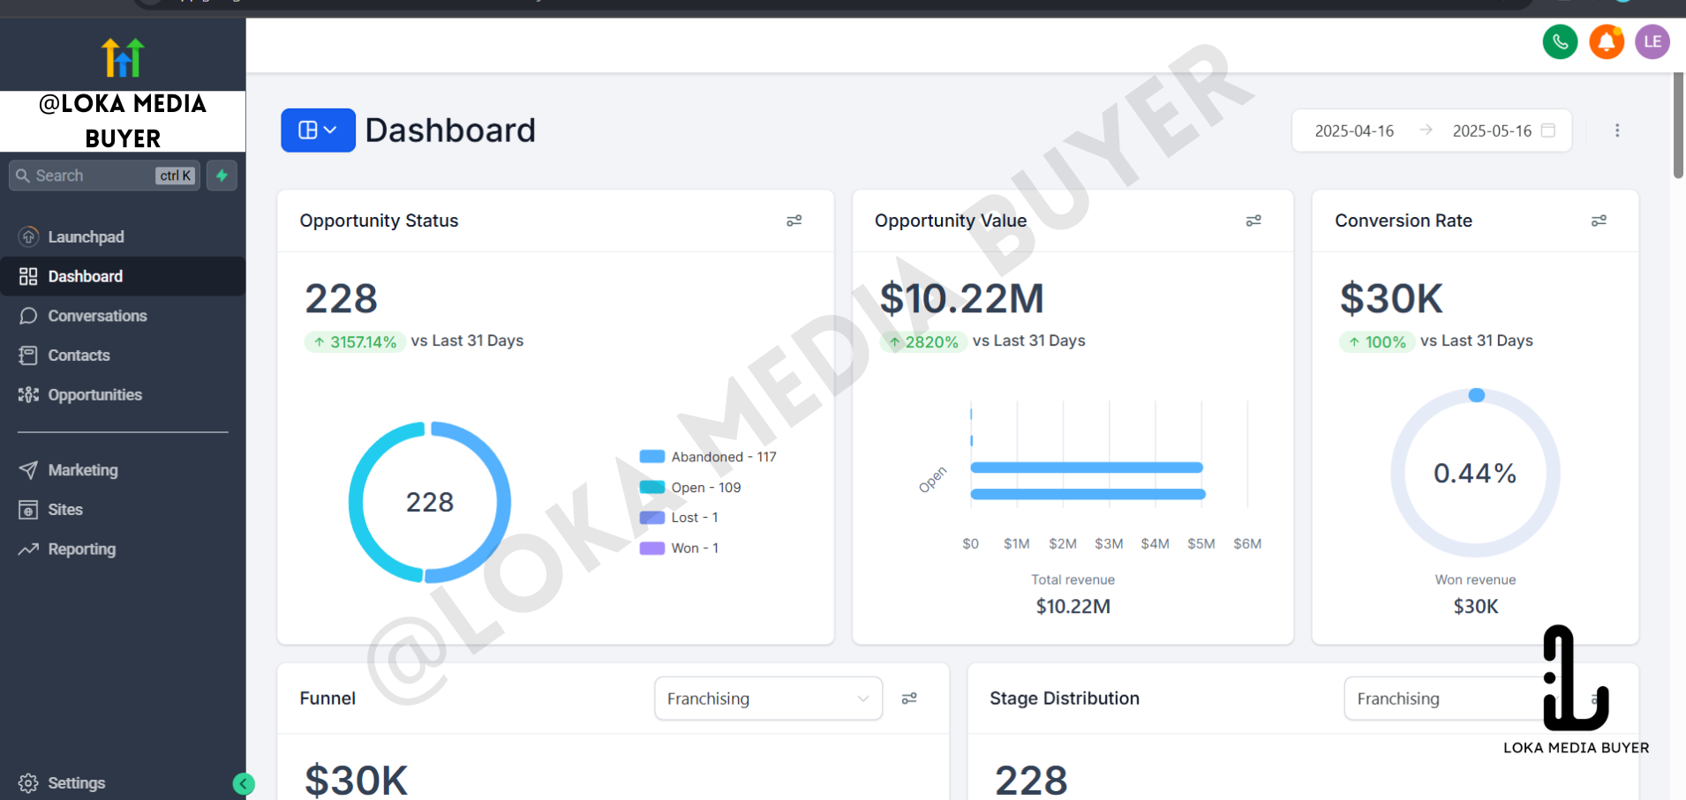Open the three-dot dashboard options menu

(1616, 131)
